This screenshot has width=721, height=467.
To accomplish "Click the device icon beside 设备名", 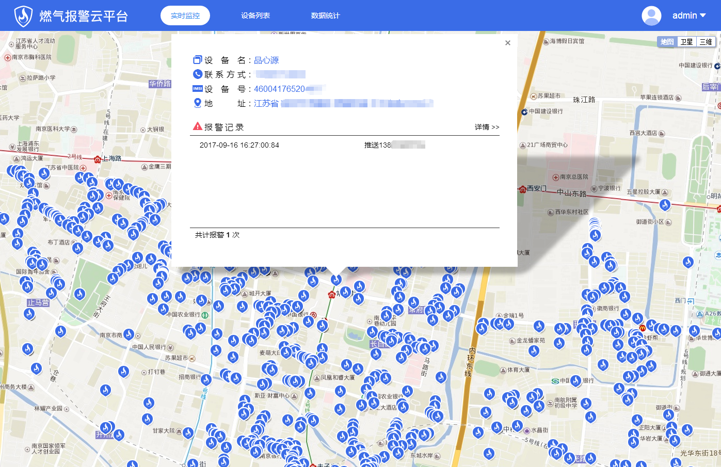I will pyautogui.click(x=197, y=60).
